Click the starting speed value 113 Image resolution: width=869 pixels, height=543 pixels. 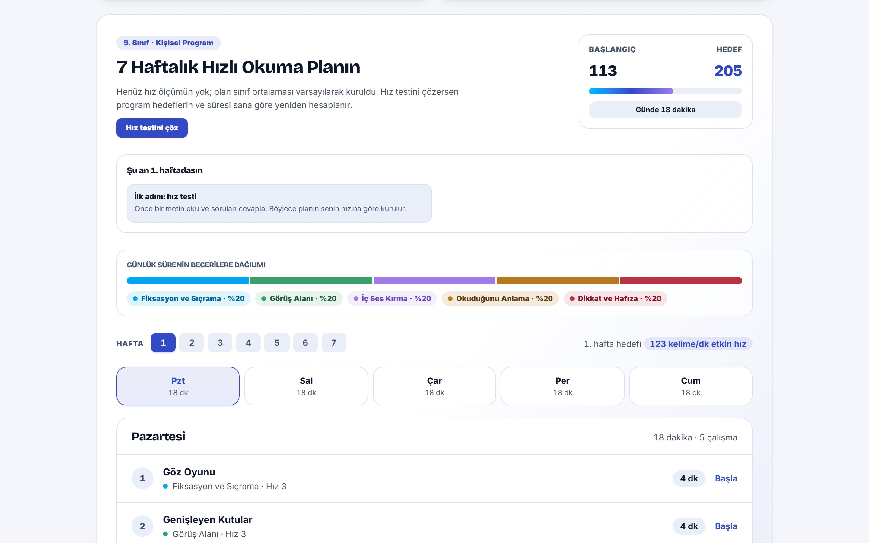pos(603,71)
